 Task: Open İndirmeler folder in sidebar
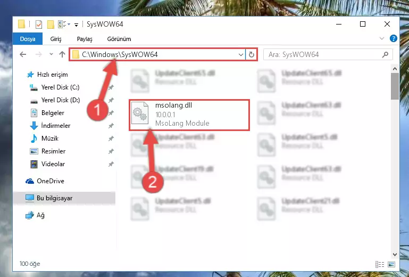tap(55, 126)
